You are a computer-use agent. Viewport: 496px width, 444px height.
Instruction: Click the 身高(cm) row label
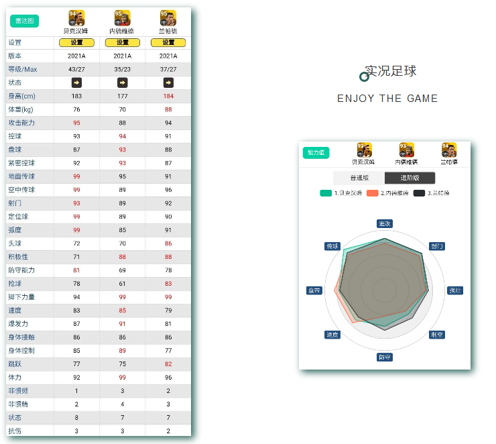(22, 96)
